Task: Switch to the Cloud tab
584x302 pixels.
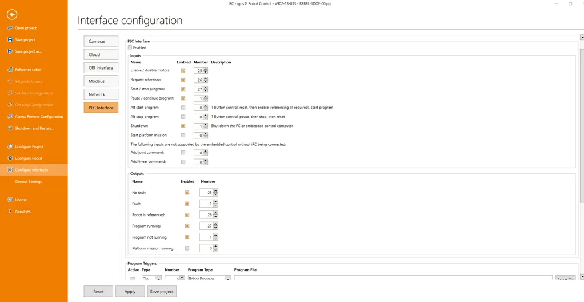Action: 101,54
